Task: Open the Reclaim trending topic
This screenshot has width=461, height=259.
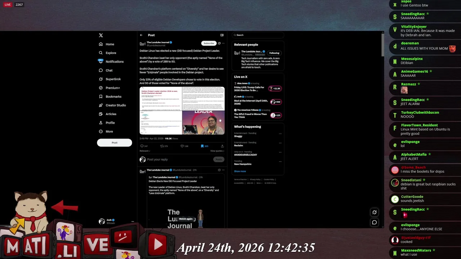Action: 238,146
